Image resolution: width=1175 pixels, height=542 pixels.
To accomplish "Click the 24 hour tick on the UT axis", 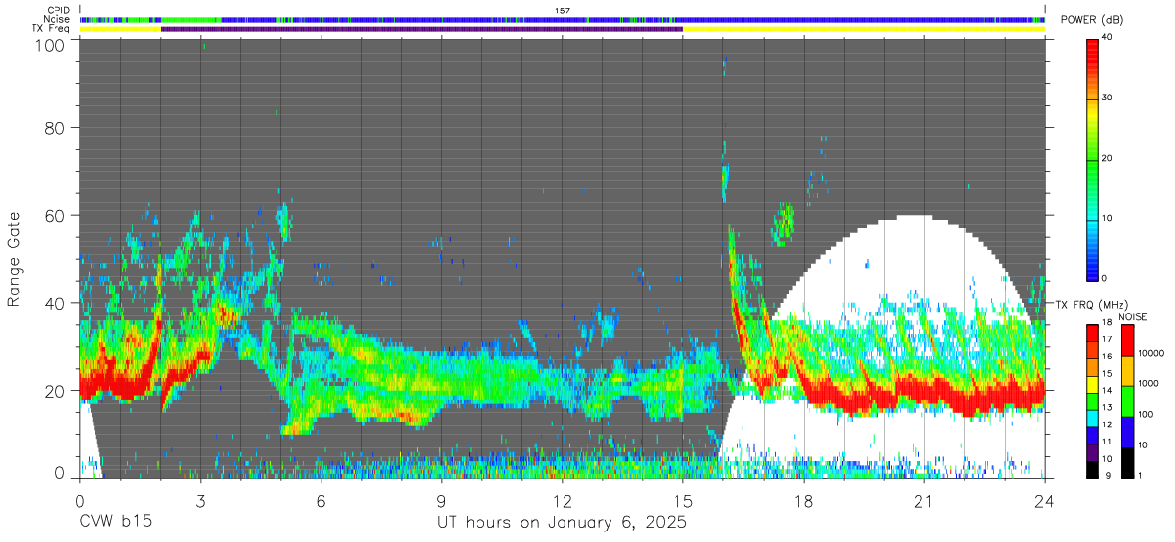I will (1045, 500).
